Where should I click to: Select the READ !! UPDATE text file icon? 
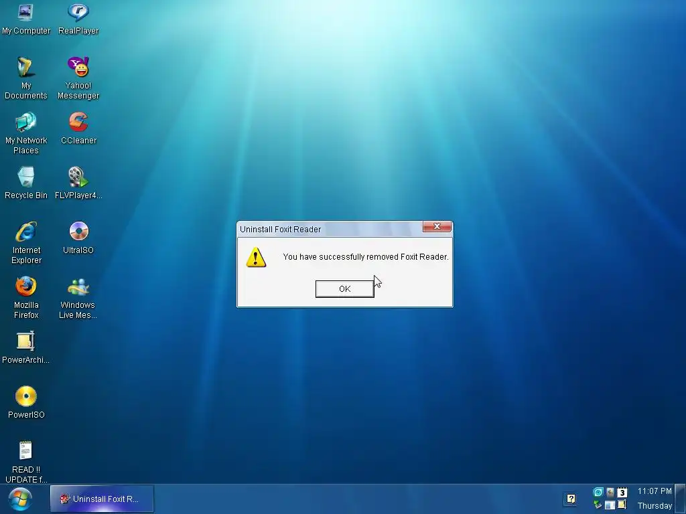pyautogui.click(x=26, y=462)
